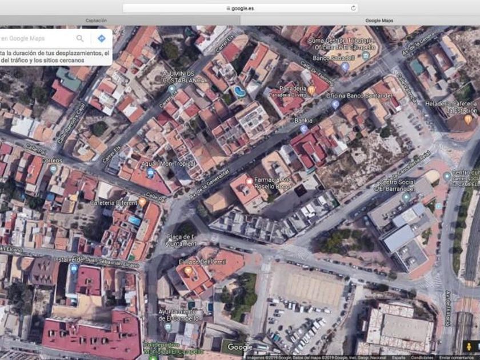Select the Farmacia Ana Rosello Borgo marker
The image size is (480, 360).
click(x=249, y=181)
